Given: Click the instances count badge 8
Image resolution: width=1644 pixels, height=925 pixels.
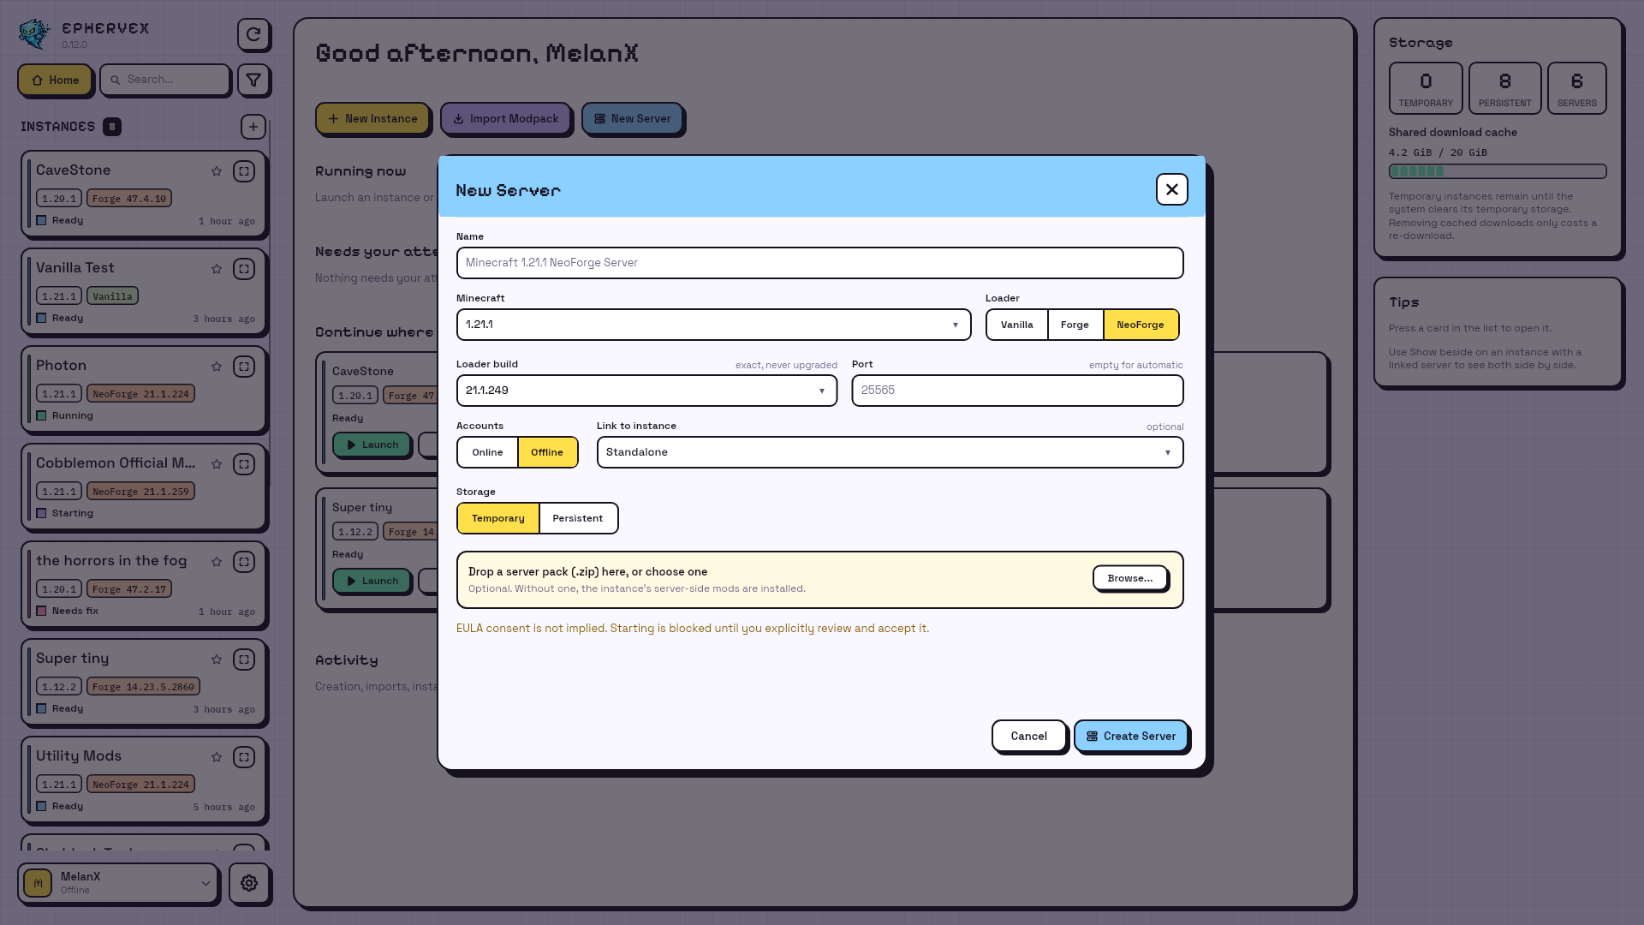Looking at the screenshot, I should click(112, 127).
